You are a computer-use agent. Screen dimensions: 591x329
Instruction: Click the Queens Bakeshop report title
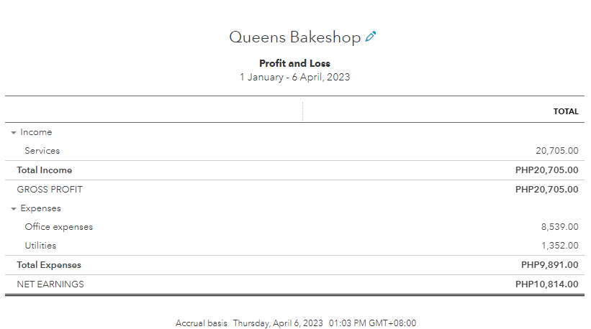click(x=294, y=37)
